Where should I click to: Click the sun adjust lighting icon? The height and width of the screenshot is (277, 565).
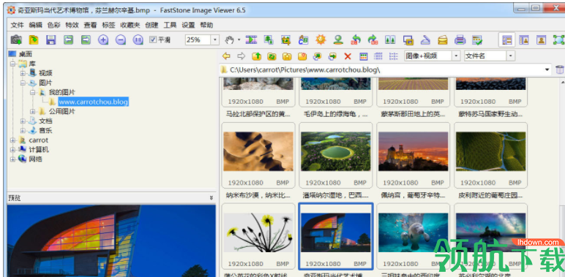coord(321,39)
